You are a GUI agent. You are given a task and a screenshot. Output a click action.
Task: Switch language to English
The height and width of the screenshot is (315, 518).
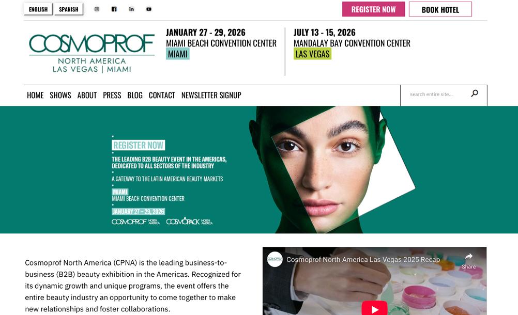point(38,9)
